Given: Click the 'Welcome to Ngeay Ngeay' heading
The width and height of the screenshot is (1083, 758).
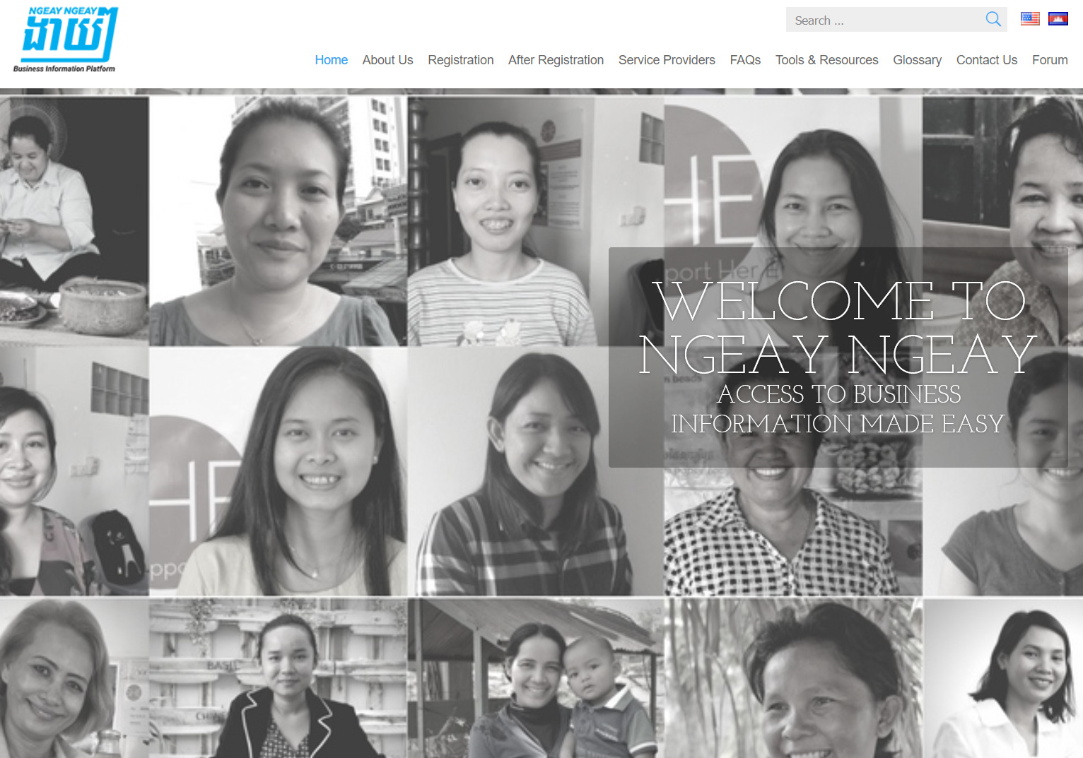Looking at the screenshot, I should (838, 328).
